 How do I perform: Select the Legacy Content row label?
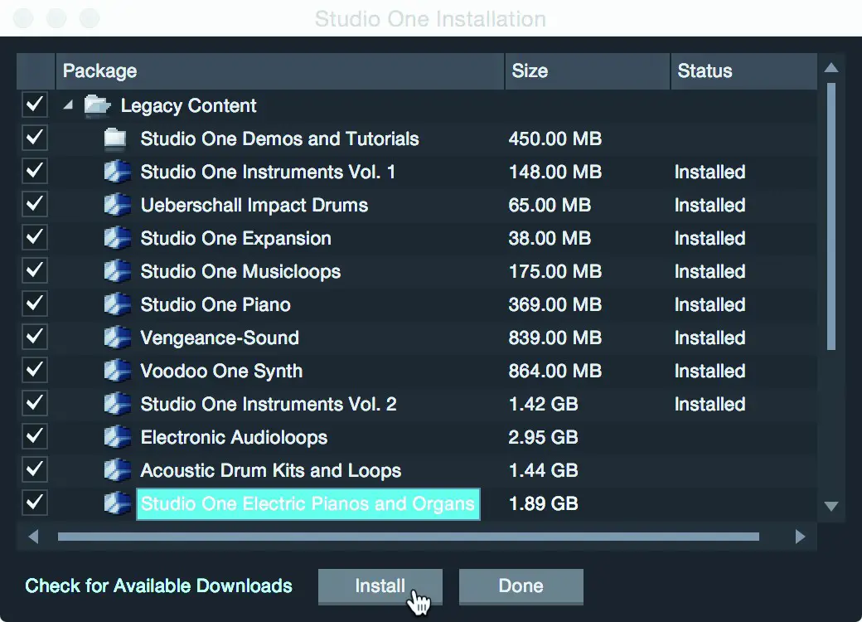point(188,105)
